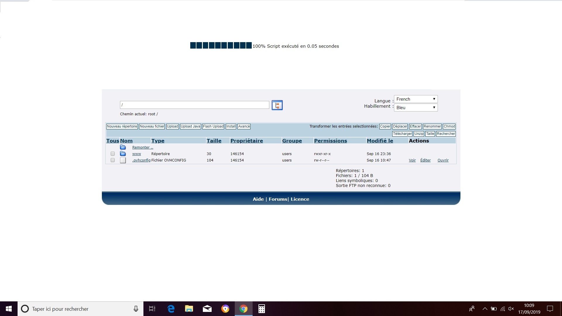
Task: Click the Éditer link for .ovhconfig
Action: tap(425, 160)
